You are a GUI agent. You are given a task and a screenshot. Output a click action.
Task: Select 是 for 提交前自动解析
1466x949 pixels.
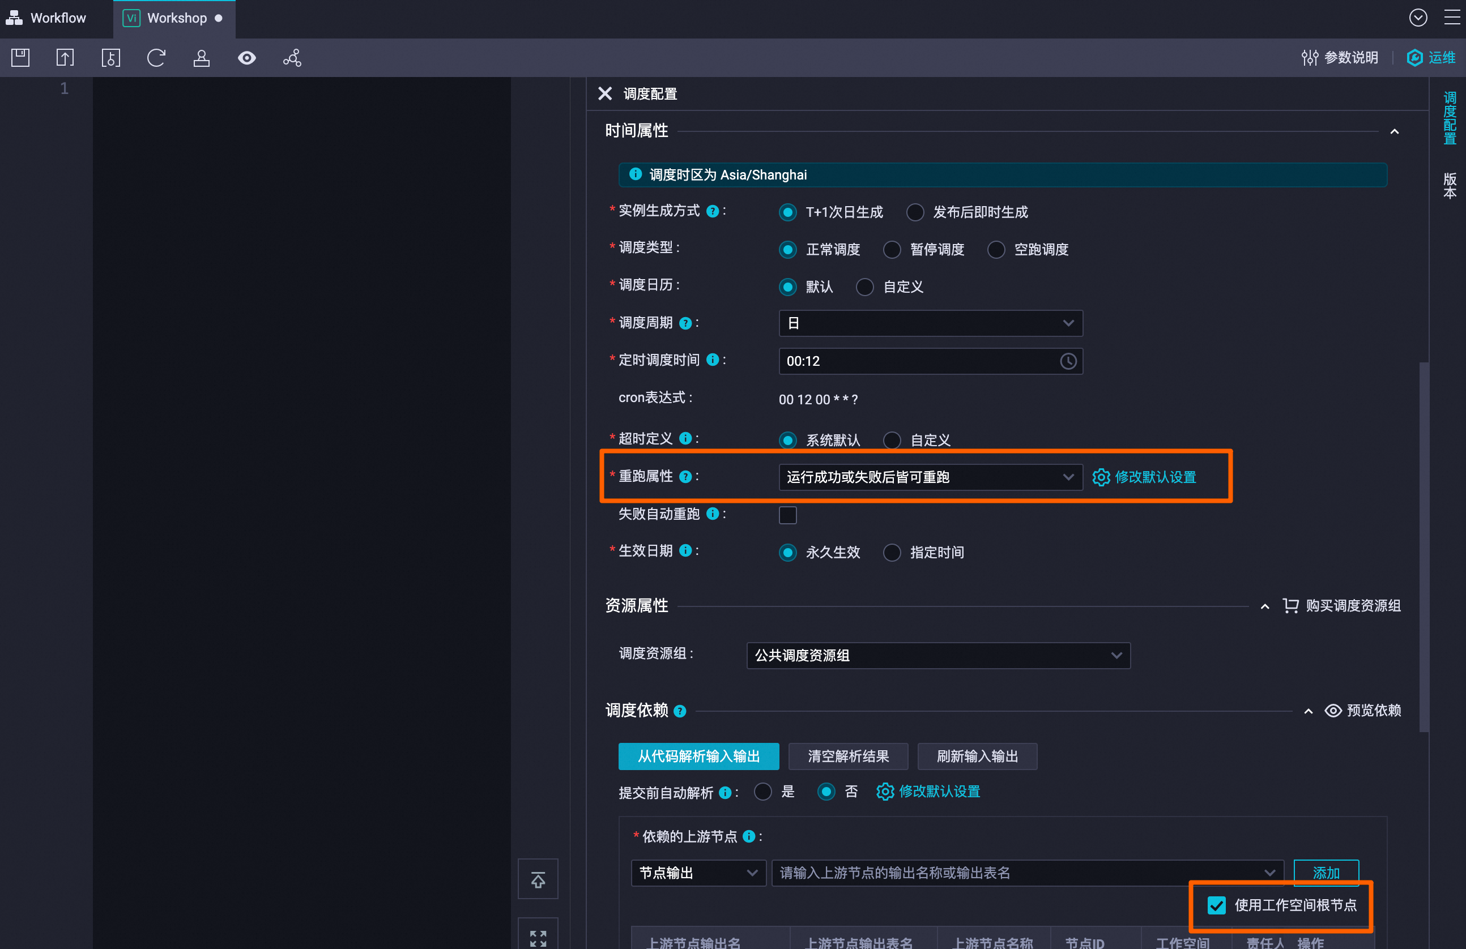pos(762,792)
